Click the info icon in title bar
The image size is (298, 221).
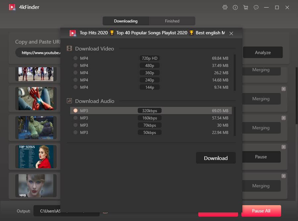tap(235, 7)
